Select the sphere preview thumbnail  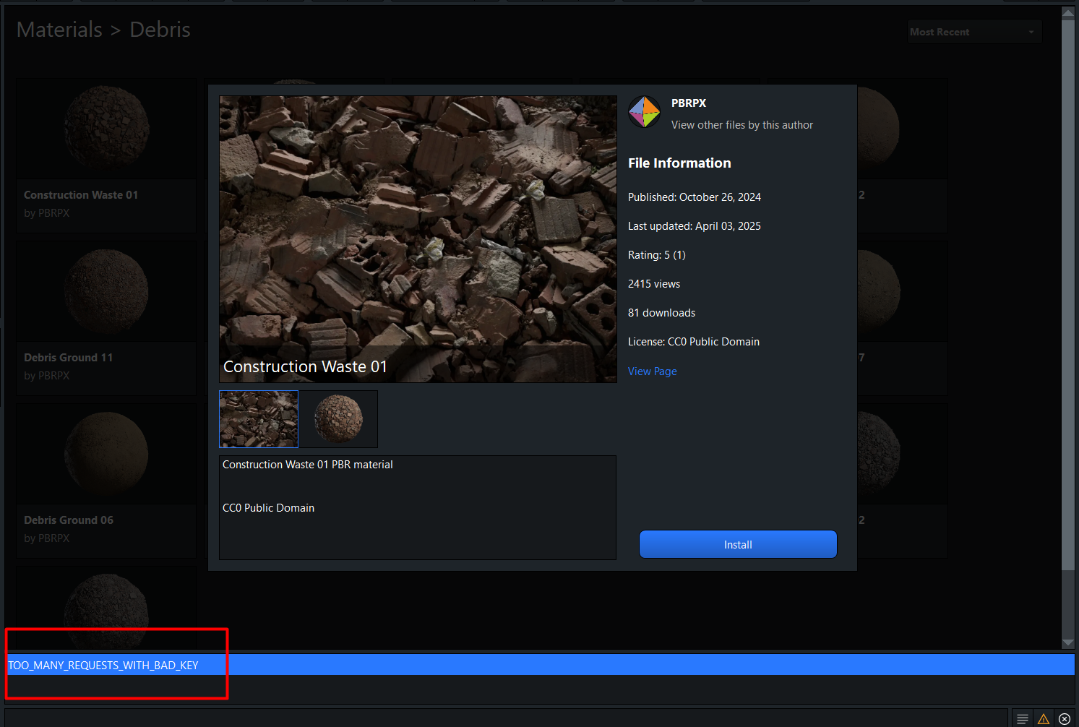pyautogui.click(x=338, y=419)
